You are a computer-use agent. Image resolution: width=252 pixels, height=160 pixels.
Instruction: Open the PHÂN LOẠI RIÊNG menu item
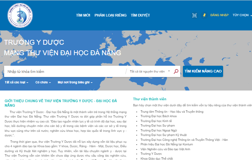tap(110, 15)
